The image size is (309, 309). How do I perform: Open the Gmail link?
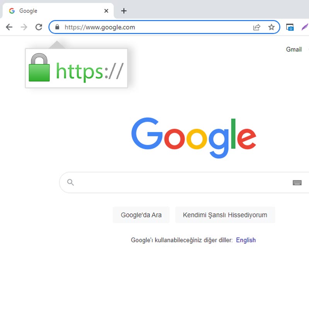coord(294,49)
